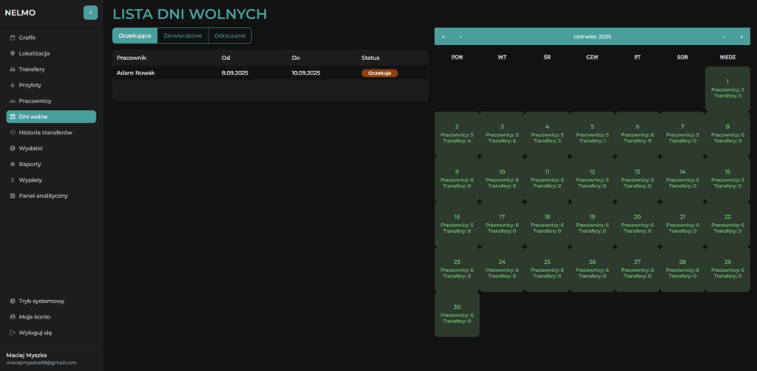This screenshot has height=371, width=757.
Task: Jump back one year with double arrow
Action: 443,36
